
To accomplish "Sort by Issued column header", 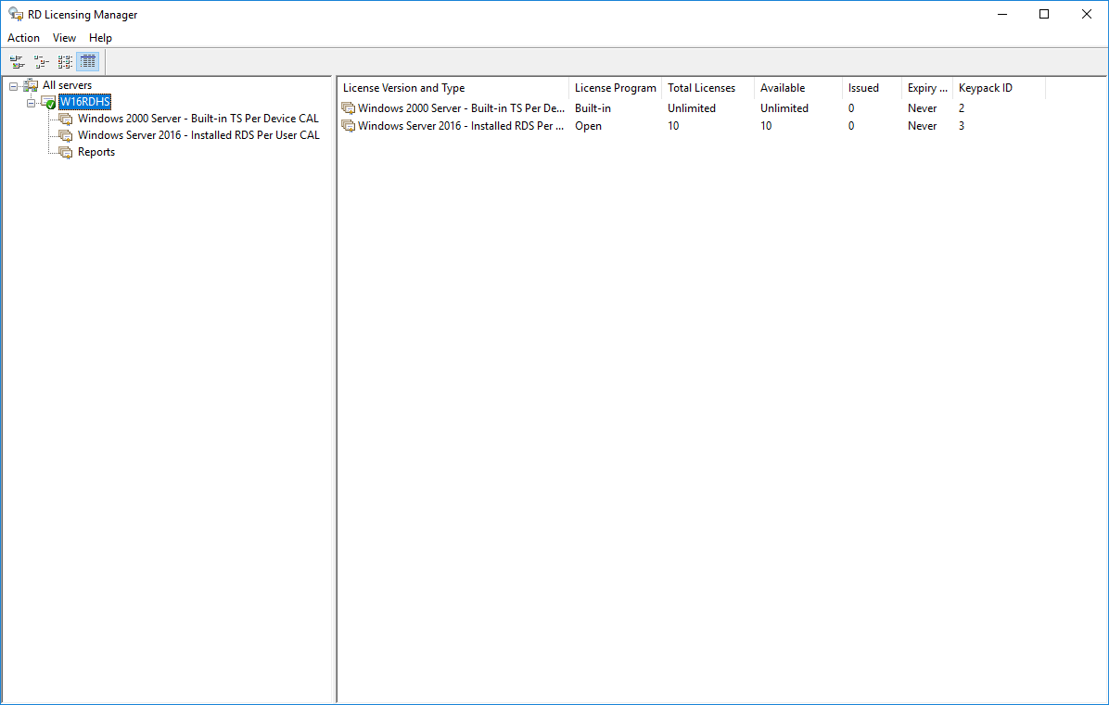I will (x=872, y=88).
